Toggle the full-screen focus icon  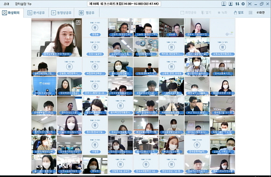pos(250,4)
